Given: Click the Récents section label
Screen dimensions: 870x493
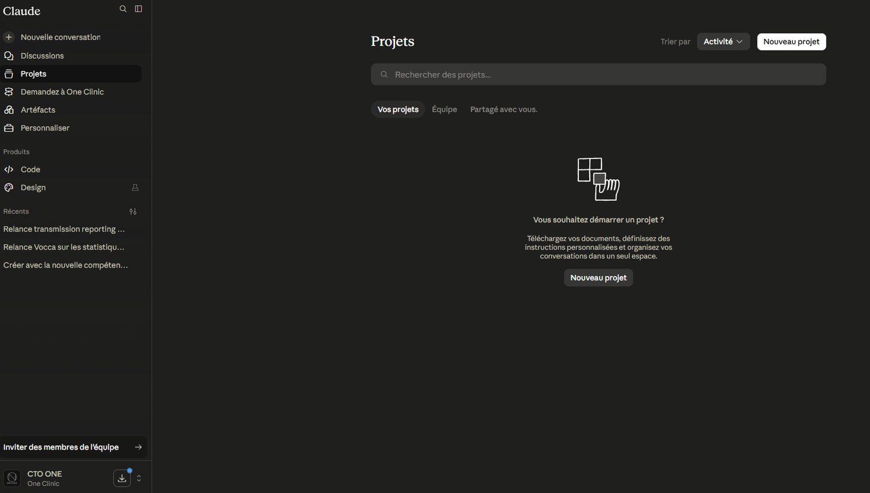Looking at the screenshot, I should (16, 212).
